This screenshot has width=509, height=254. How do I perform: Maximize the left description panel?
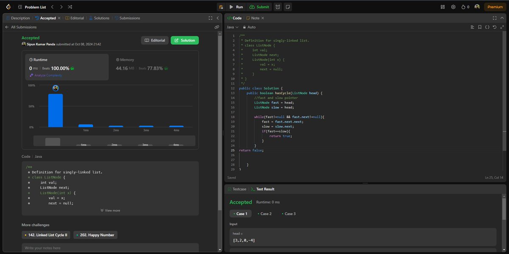coord(210,18)
